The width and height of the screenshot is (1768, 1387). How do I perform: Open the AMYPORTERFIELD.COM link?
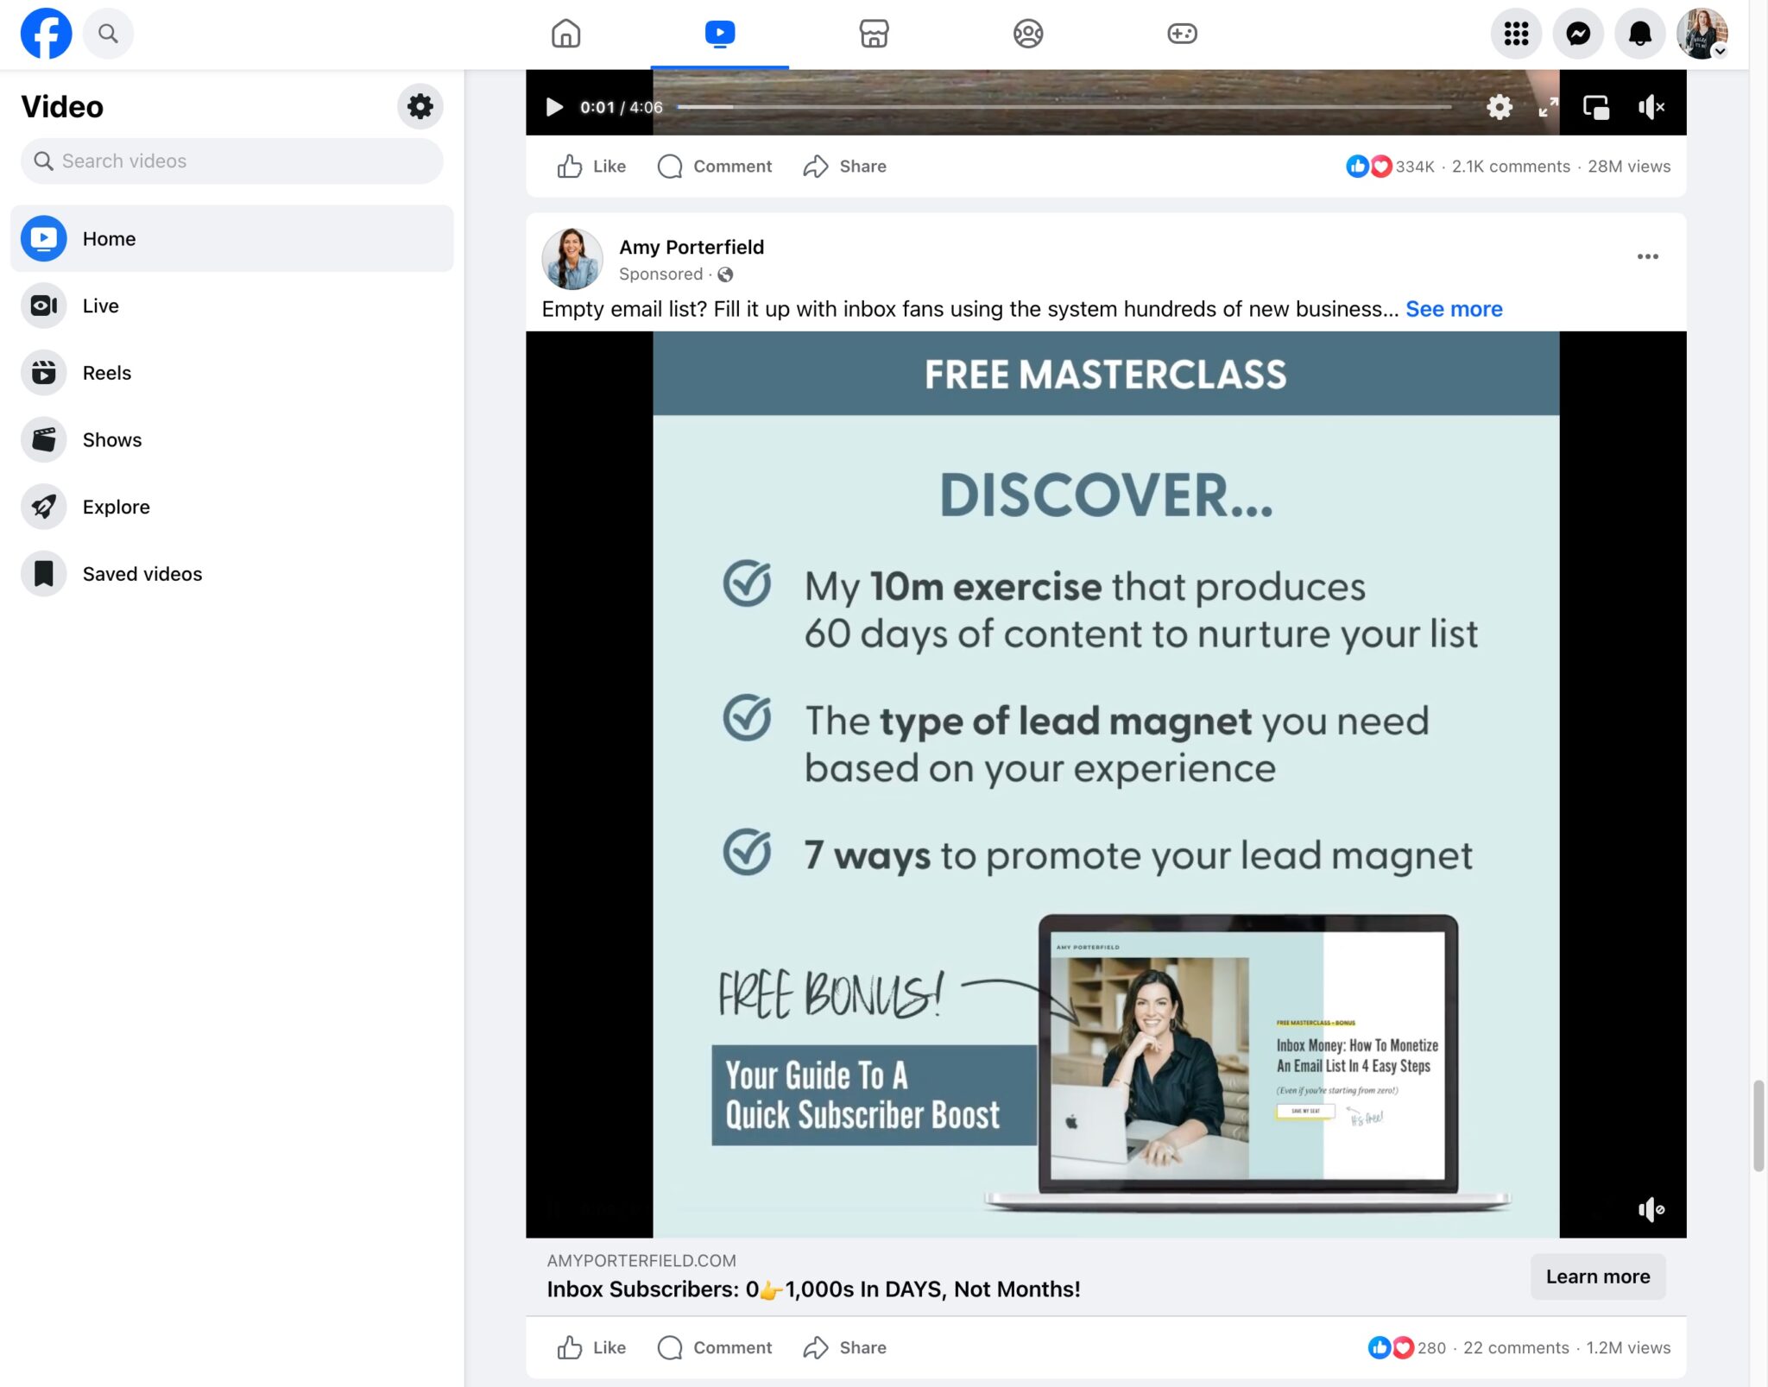click(x=641, y=1260)
